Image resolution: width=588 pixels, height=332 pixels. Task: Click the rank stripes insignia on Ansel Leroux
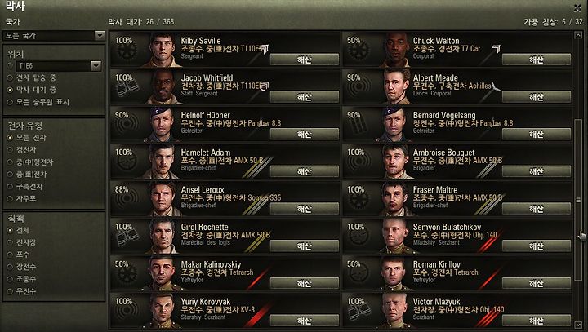coord(252,206)
